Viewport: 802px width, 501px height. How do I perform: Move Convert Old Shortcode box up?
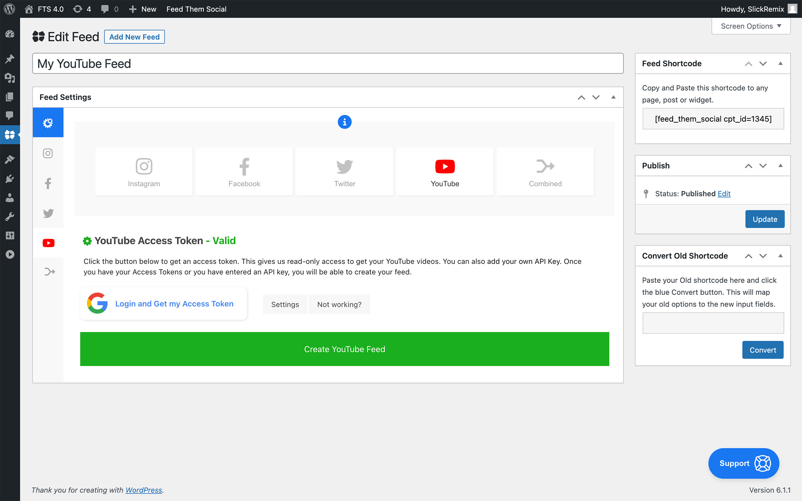[x=748, y=256]
